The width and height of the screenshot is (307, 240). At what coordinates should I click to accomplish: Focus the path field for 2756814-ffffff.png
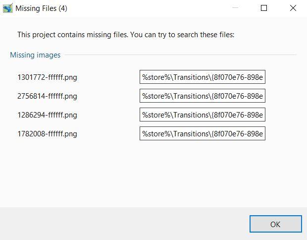click(202, 96)
